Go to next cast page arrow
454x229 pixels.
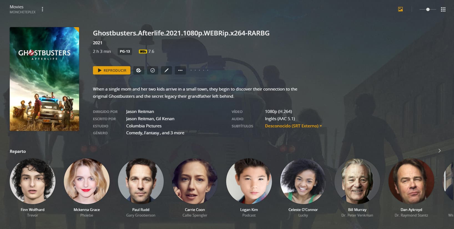tap(440, 151)
